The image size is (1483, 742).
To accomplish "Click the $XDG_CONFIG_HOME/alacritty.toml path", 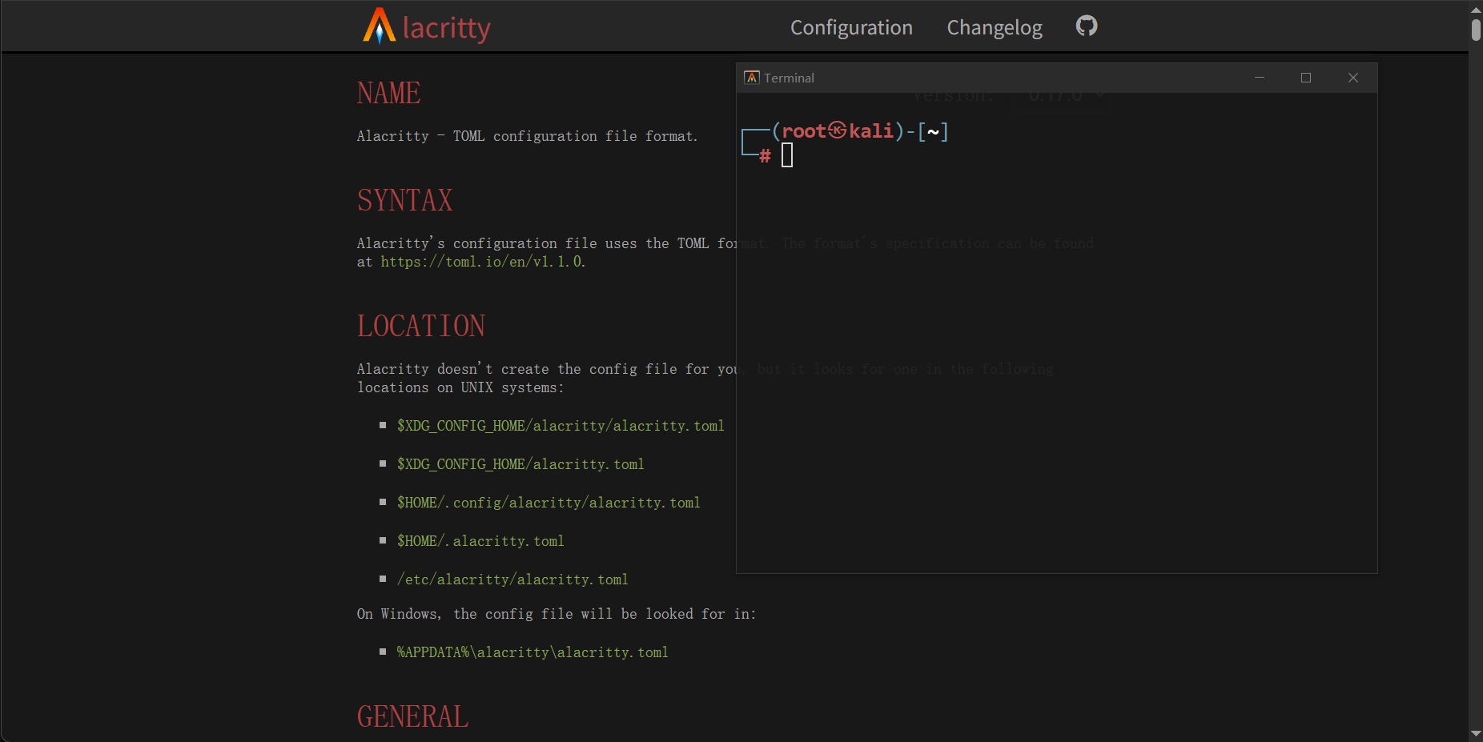I will click(520, 464).
